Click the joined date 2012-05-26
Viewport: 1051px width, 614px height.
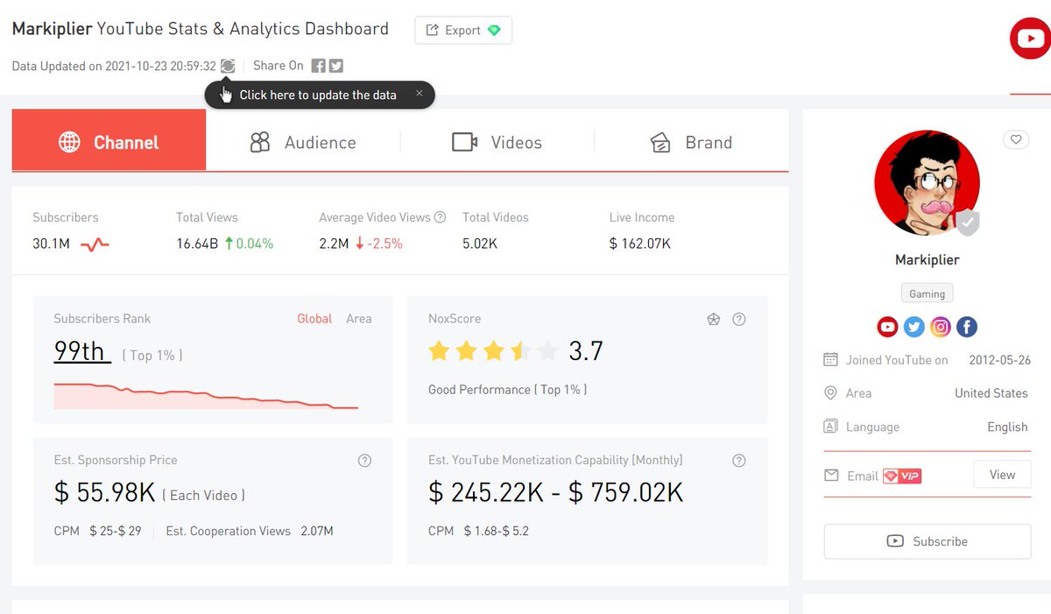tap(1000, 360)
